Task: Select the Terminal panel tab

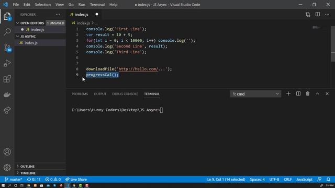Action: [x=152, y=94]
